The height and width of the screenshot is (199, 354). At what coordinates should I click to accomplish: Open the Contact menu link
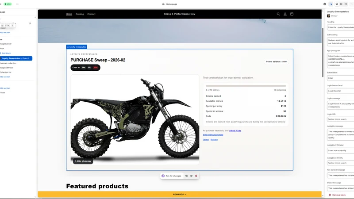[x=91, y=14]
